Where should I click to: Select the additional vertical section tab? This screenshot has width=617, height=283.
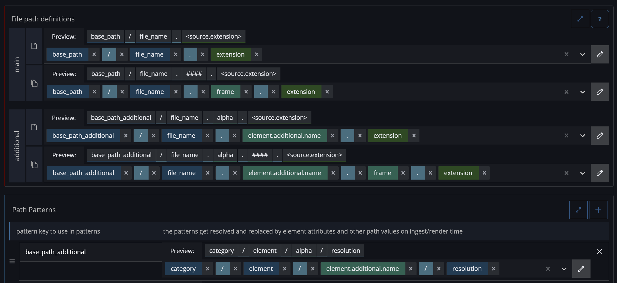pos(17,146)
